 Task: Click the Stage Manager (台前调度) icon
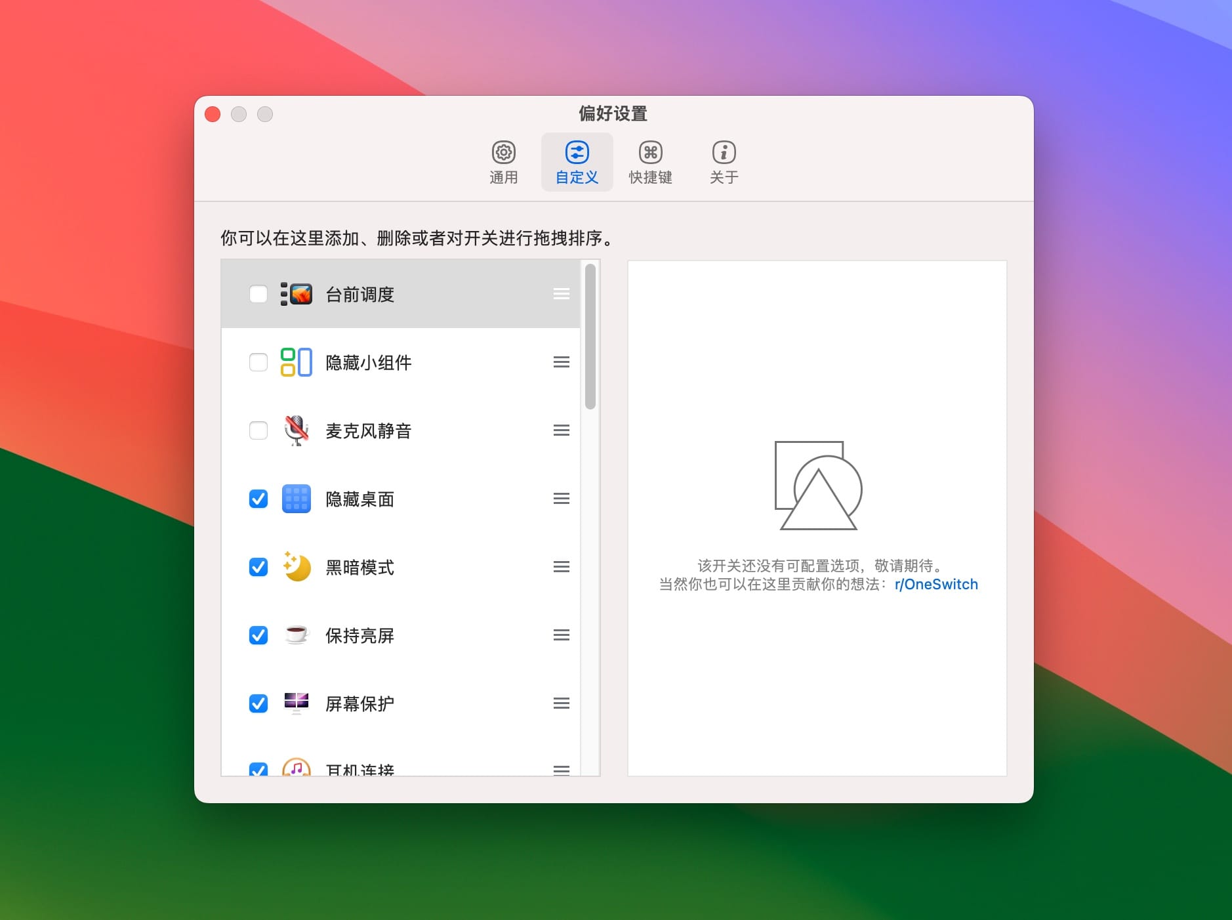[x=296, y=294]
